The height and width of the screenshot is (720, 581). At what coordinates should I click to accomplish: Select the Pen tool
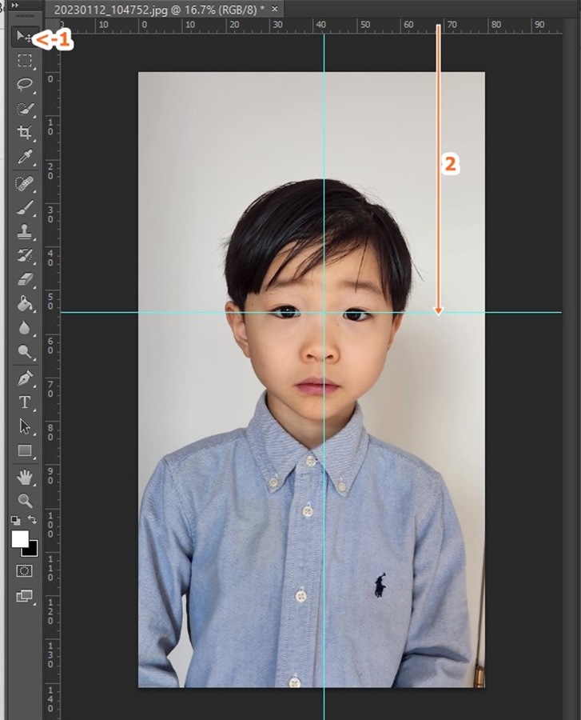point(24,379)
